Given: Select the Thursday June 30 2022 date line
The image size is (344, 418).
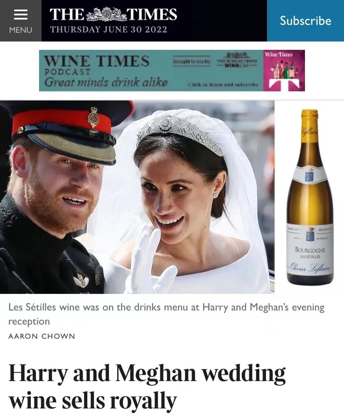Looking at the screenshot, I should [109, 30].
